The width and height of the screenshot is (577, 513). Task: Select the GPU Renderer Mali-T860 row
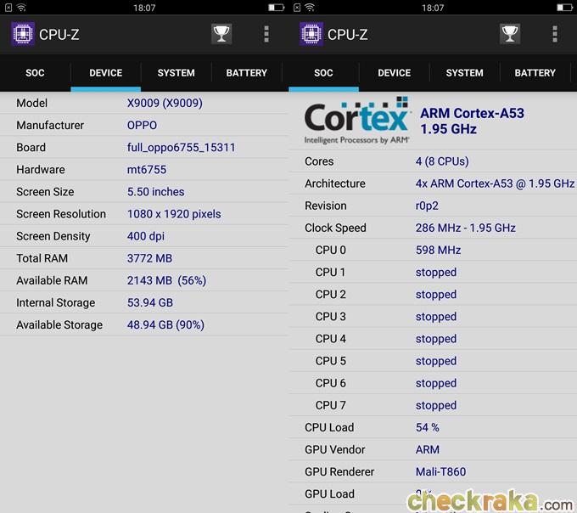tap(433, 471)
